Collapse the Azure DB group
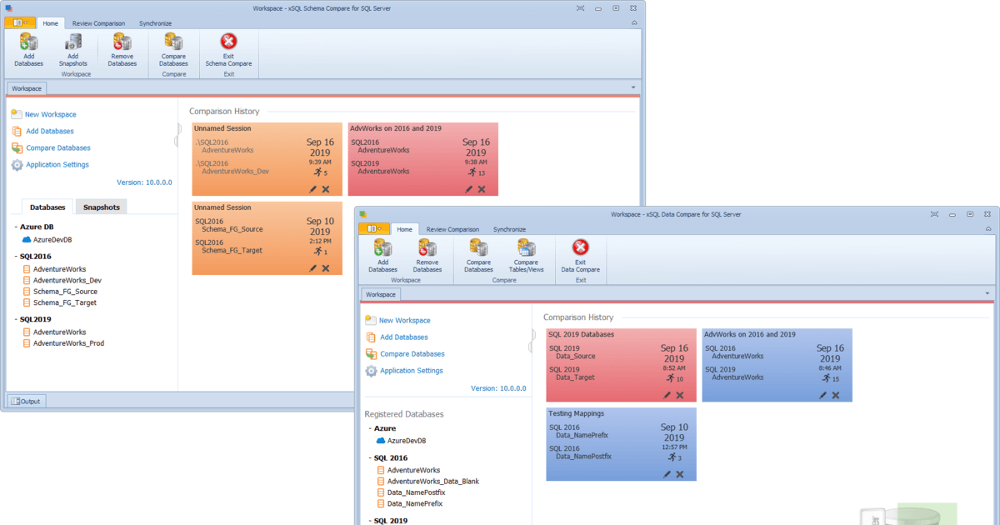The image size is (1000, 525). 16,227
